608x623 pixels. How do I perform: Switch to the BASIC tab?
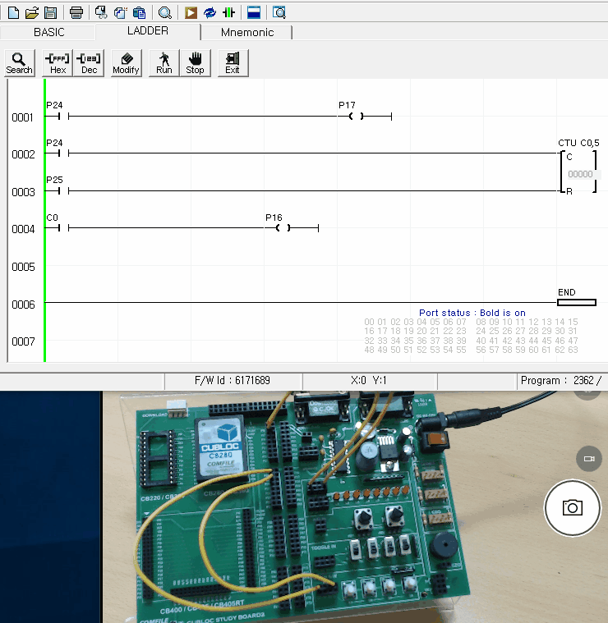(x=48, y=32)
